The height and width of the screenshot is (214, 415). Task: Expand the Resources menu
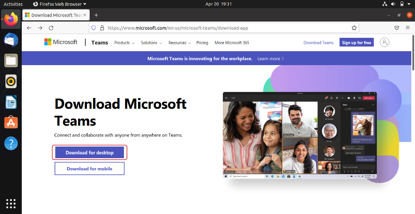coord(180,43)
